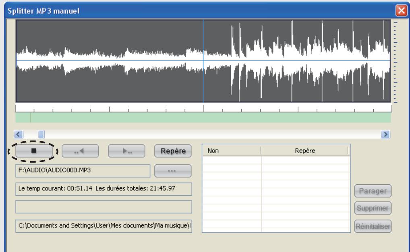The image size is (410, 252).
Task: Click the output folder path field
Action: (104, 226)
